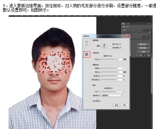Click the load selection from mask icon
This screenshot has width=156, height=129.
coord(137,55)
